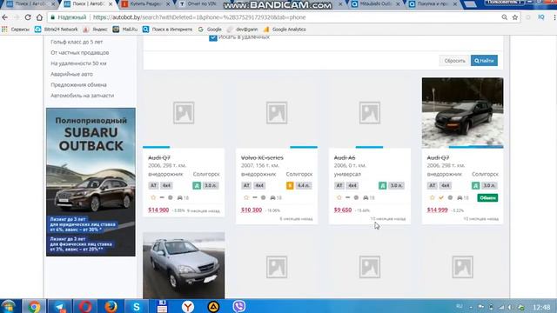The image size is (557, 313).
Task: Open the Audi A6 listing title
Action: (345, 157)
